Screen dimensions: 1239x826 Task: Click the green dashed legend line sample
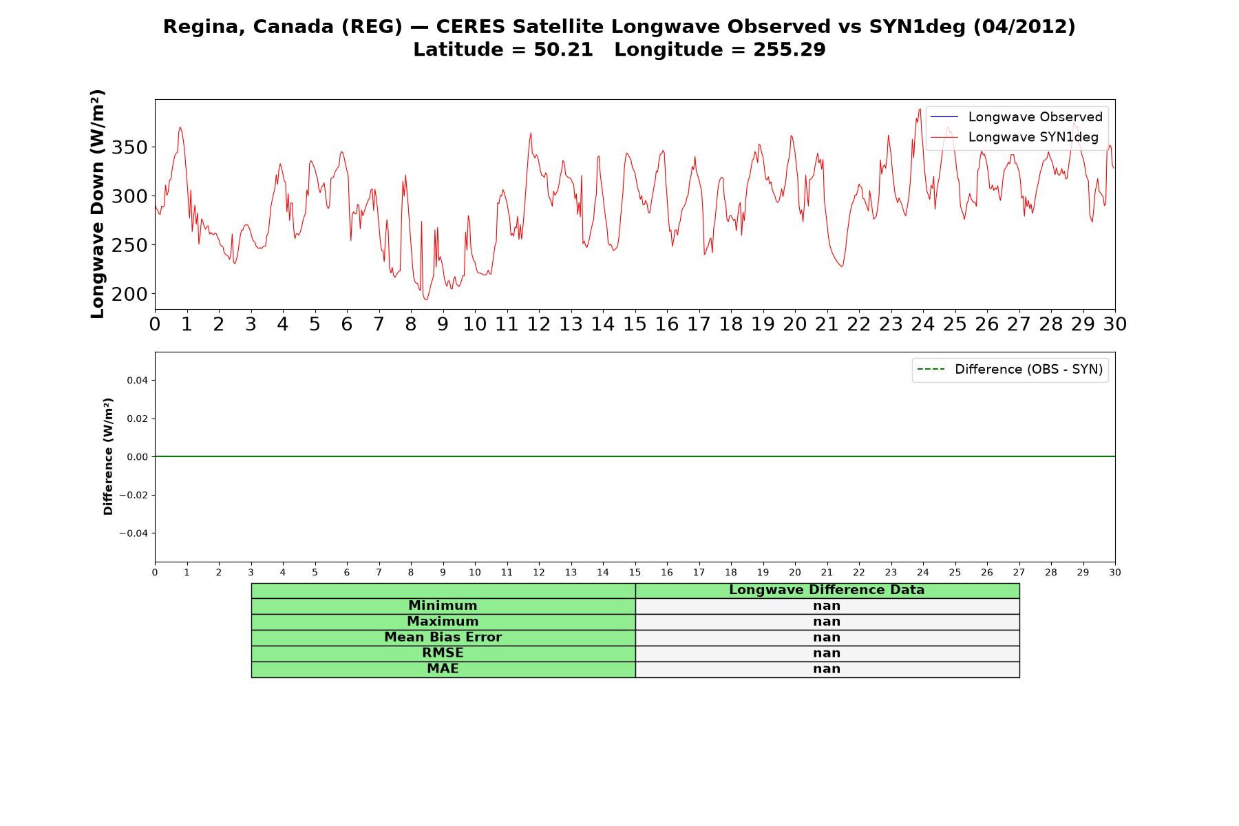click(x=931, y=370)
